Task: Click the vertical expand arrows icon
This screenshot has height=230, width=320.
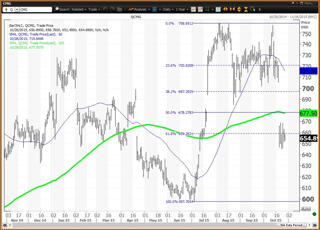Action: click(239, 9)
